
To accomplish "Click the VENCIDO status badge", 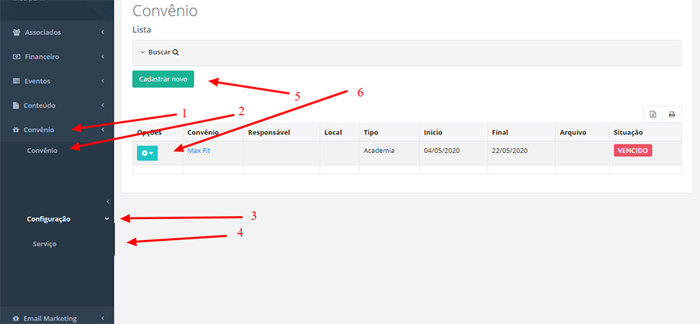I will click(632, 151).
